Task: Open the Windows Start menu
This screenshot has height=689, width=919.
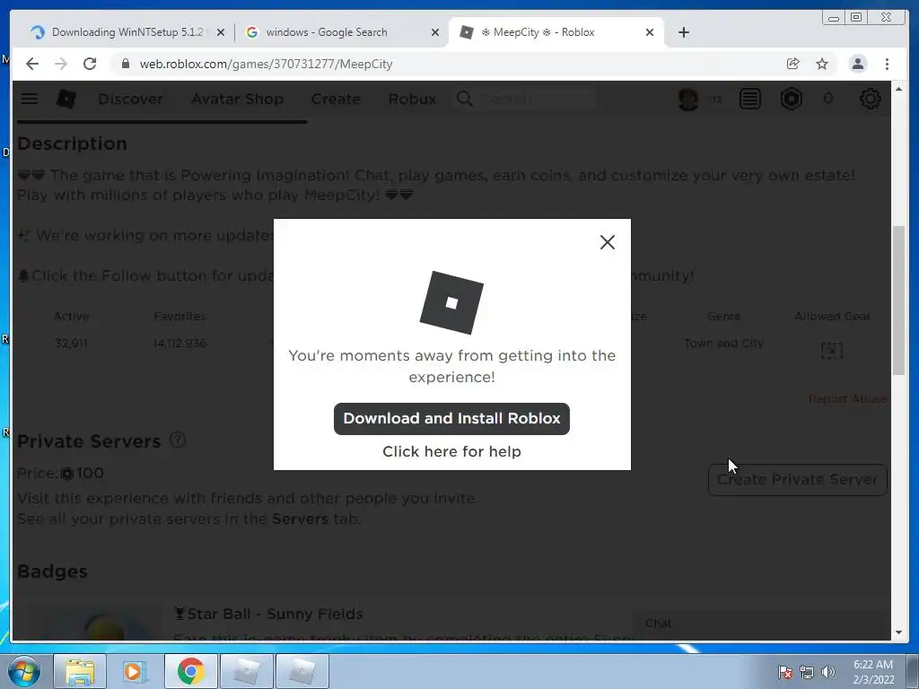Action: tap(22, 671)
